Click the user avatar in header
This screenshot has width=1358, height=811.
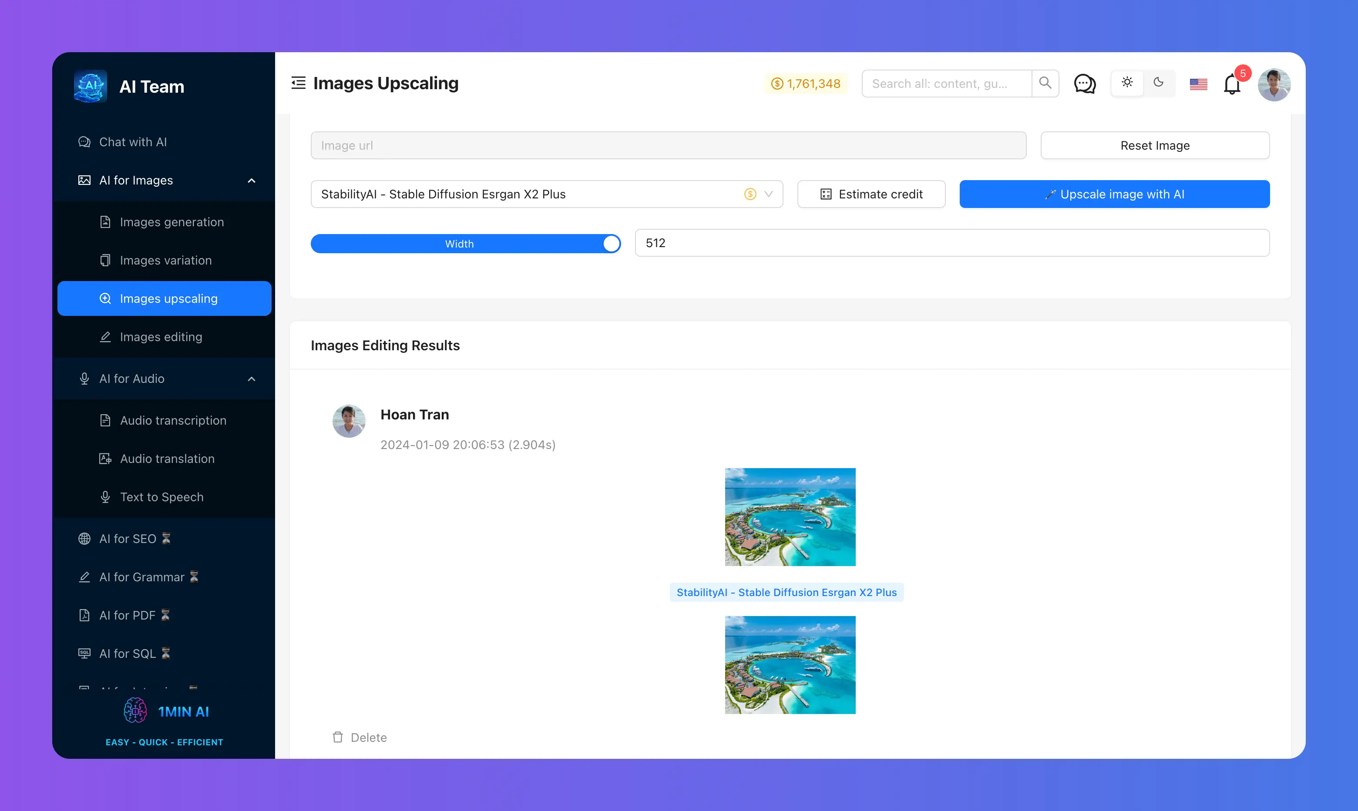(x=1274, y=84)
